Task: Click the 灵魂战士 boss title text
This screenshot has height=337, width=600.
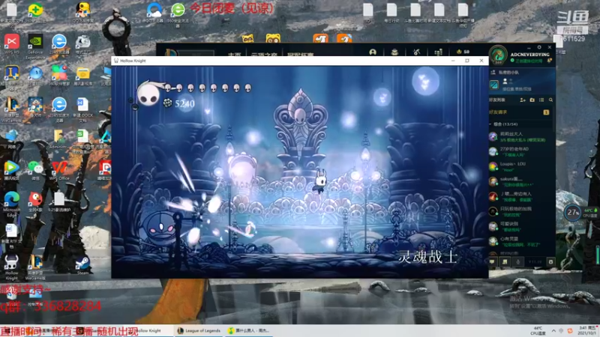Action: (427, 257)
